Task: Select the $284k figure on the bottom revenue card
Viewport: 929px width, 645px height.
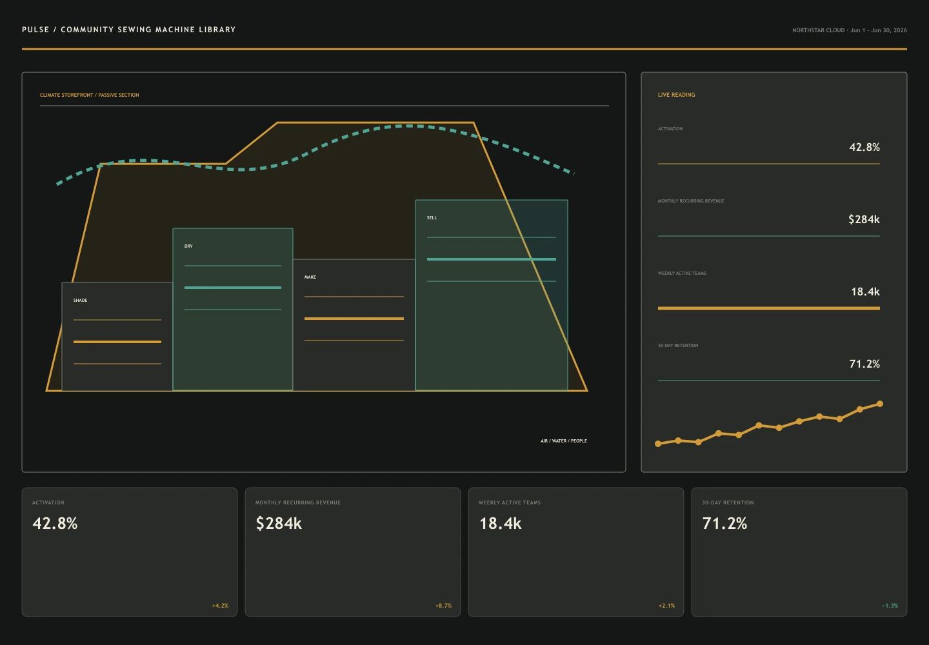Action: coord(279,523)
